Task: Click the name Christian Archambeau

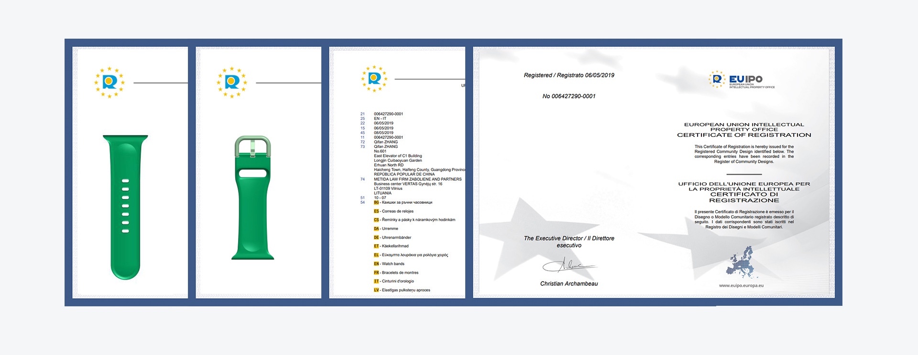Action: [569, 284]
